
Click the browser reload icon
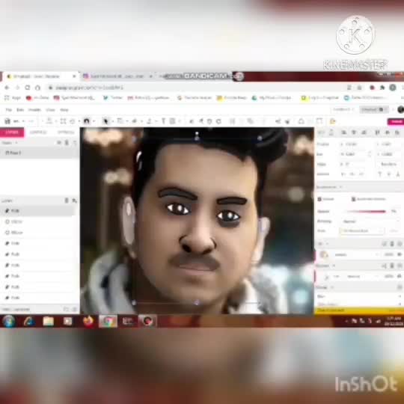28,88
